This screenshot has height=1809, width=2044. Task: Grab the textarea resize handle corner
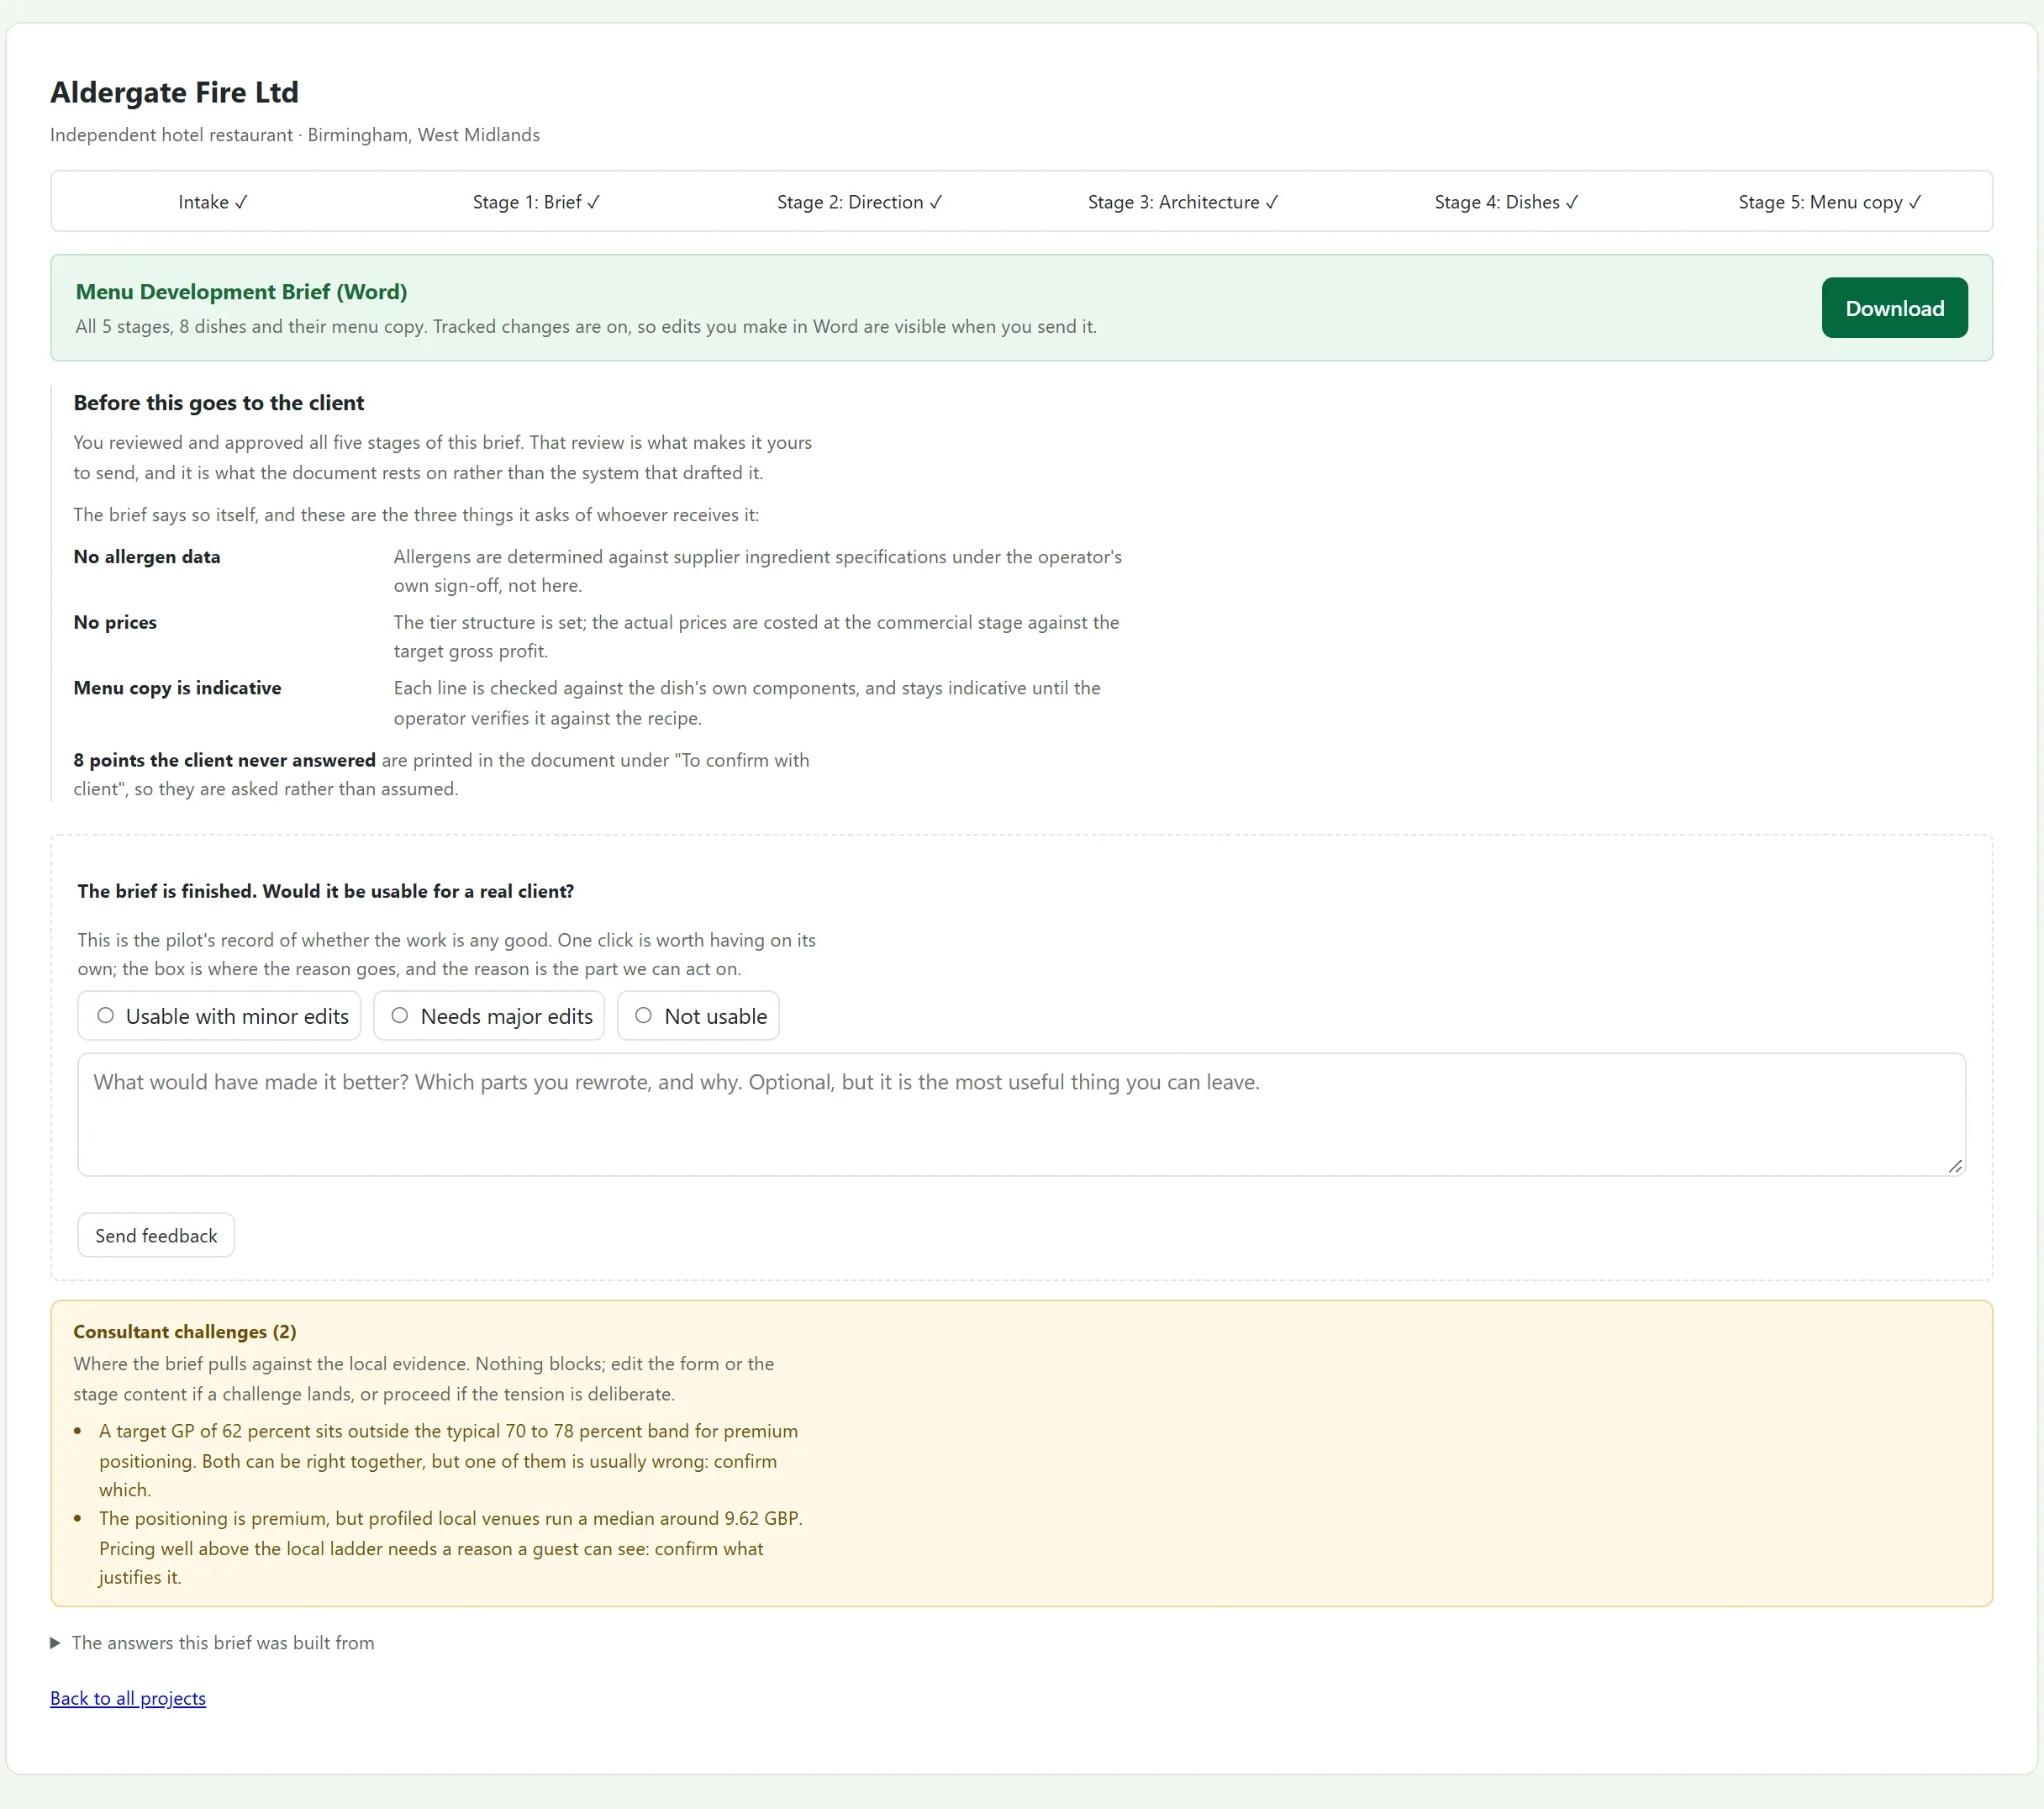(x=1955, y=1166)
